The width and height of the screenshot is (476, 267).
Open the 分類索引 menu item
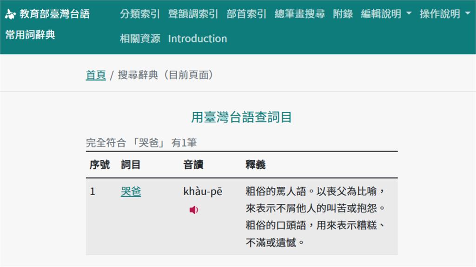pyautogui.click(x=139, y=14)
